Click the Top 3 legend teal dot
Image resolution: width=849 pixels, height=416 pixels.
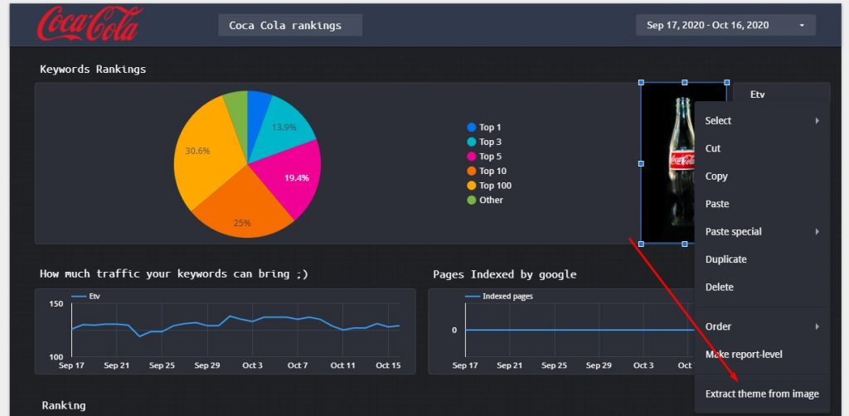[471, 142]
